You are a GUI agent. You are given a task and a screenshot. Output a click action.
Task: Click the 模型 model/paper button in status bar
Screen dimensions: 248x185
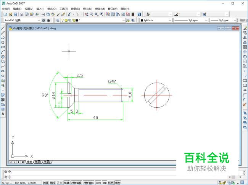118,183
